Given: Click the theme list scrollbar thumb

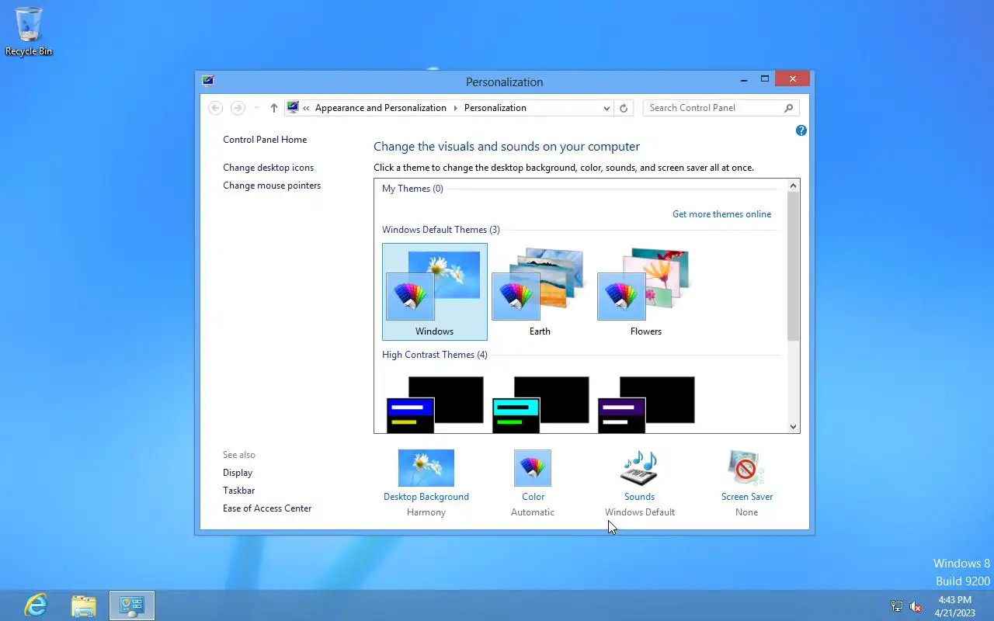Looking at the screenshot, I should coord(793,266).
